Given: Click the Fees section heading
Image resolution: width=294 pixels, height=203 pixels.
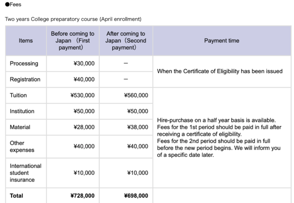Looking at the screenshot, I should coord(13,4).
